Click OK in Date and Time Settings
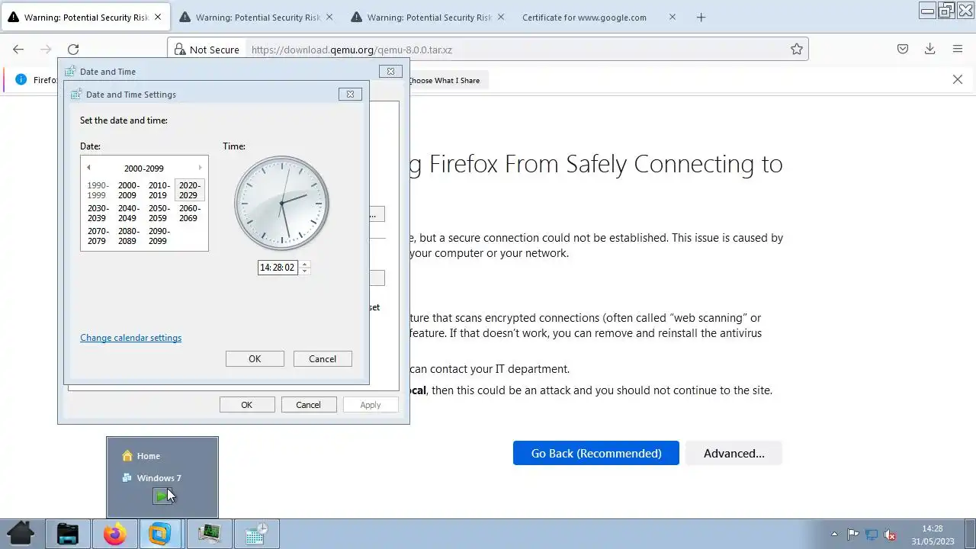This screenshot has height=549, width=976. 255,359
